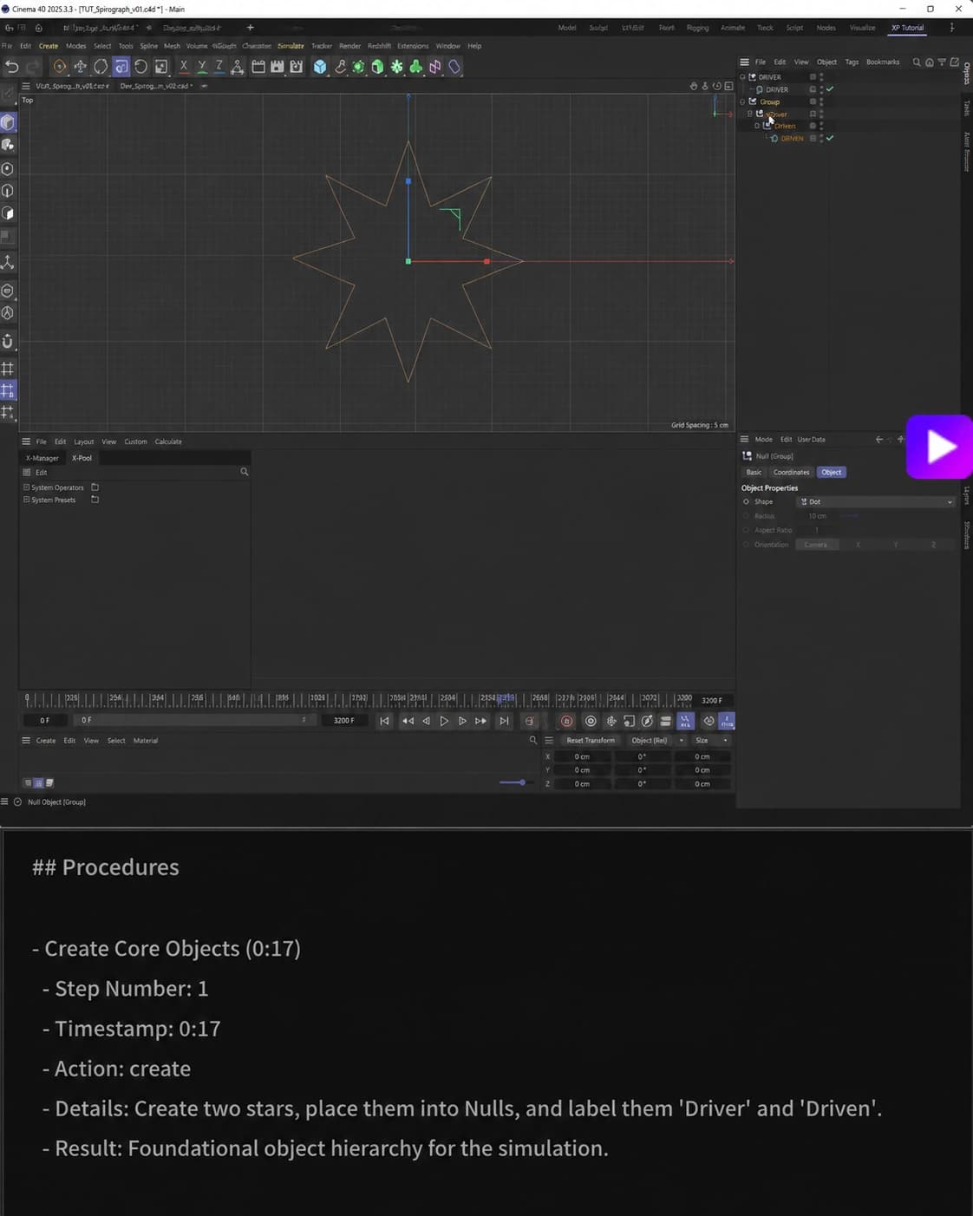Open the Coordinates tab in Attributes
This screenshot has height=1216, width=973.
point(791,473)
